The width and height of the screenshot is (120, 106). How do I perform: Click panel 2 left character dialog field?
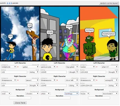[53, 72]
